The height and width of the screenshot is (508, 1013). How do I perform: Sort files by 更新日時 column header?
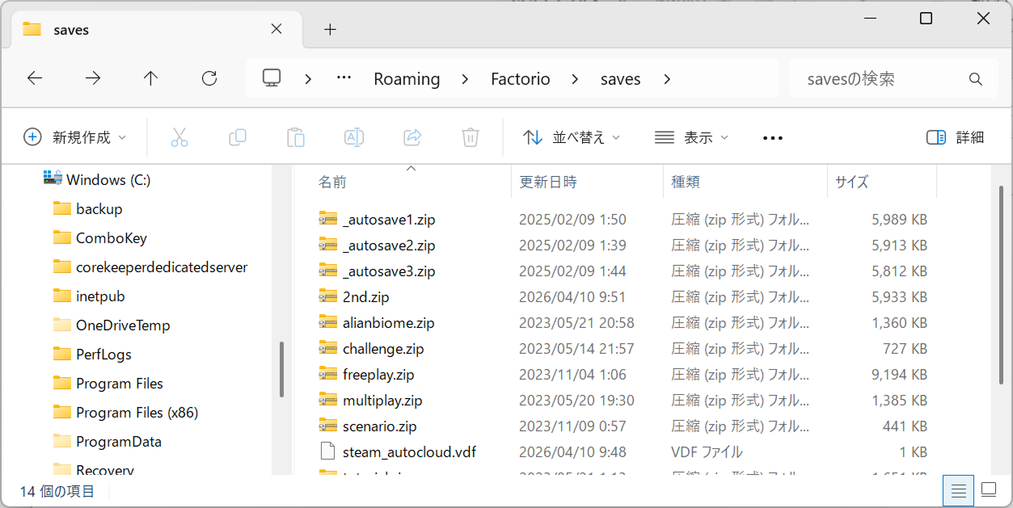548,182
